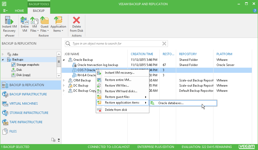Switch to the BACKUP ribbon tab

[x=39, y=11]
